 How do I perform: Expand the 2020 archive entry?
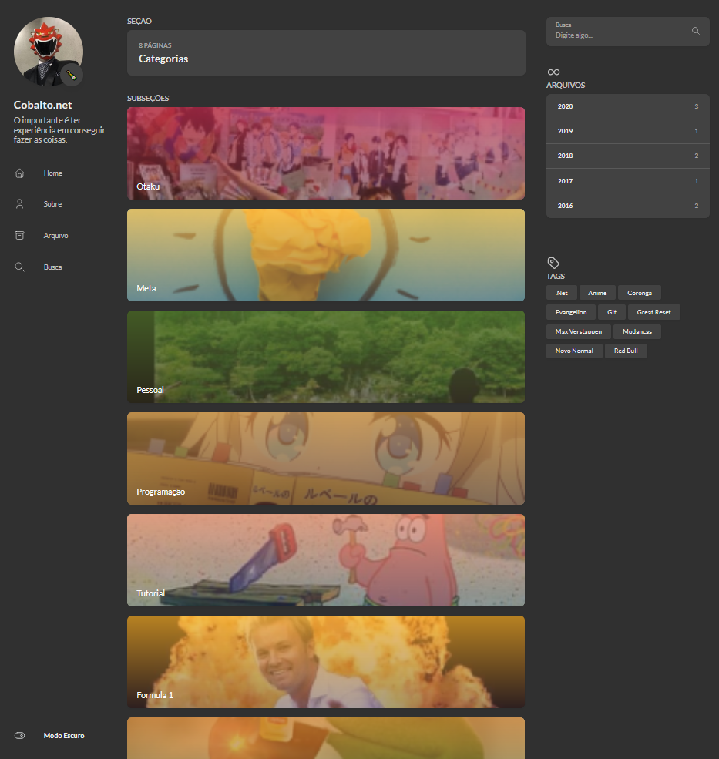[x=627, y=106]
